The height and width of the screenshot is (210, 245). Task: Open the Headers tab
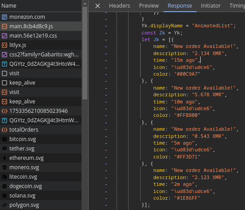point(120,6)
